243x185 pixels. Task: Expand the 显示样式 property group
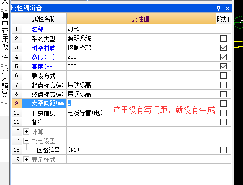click(26, 160)
